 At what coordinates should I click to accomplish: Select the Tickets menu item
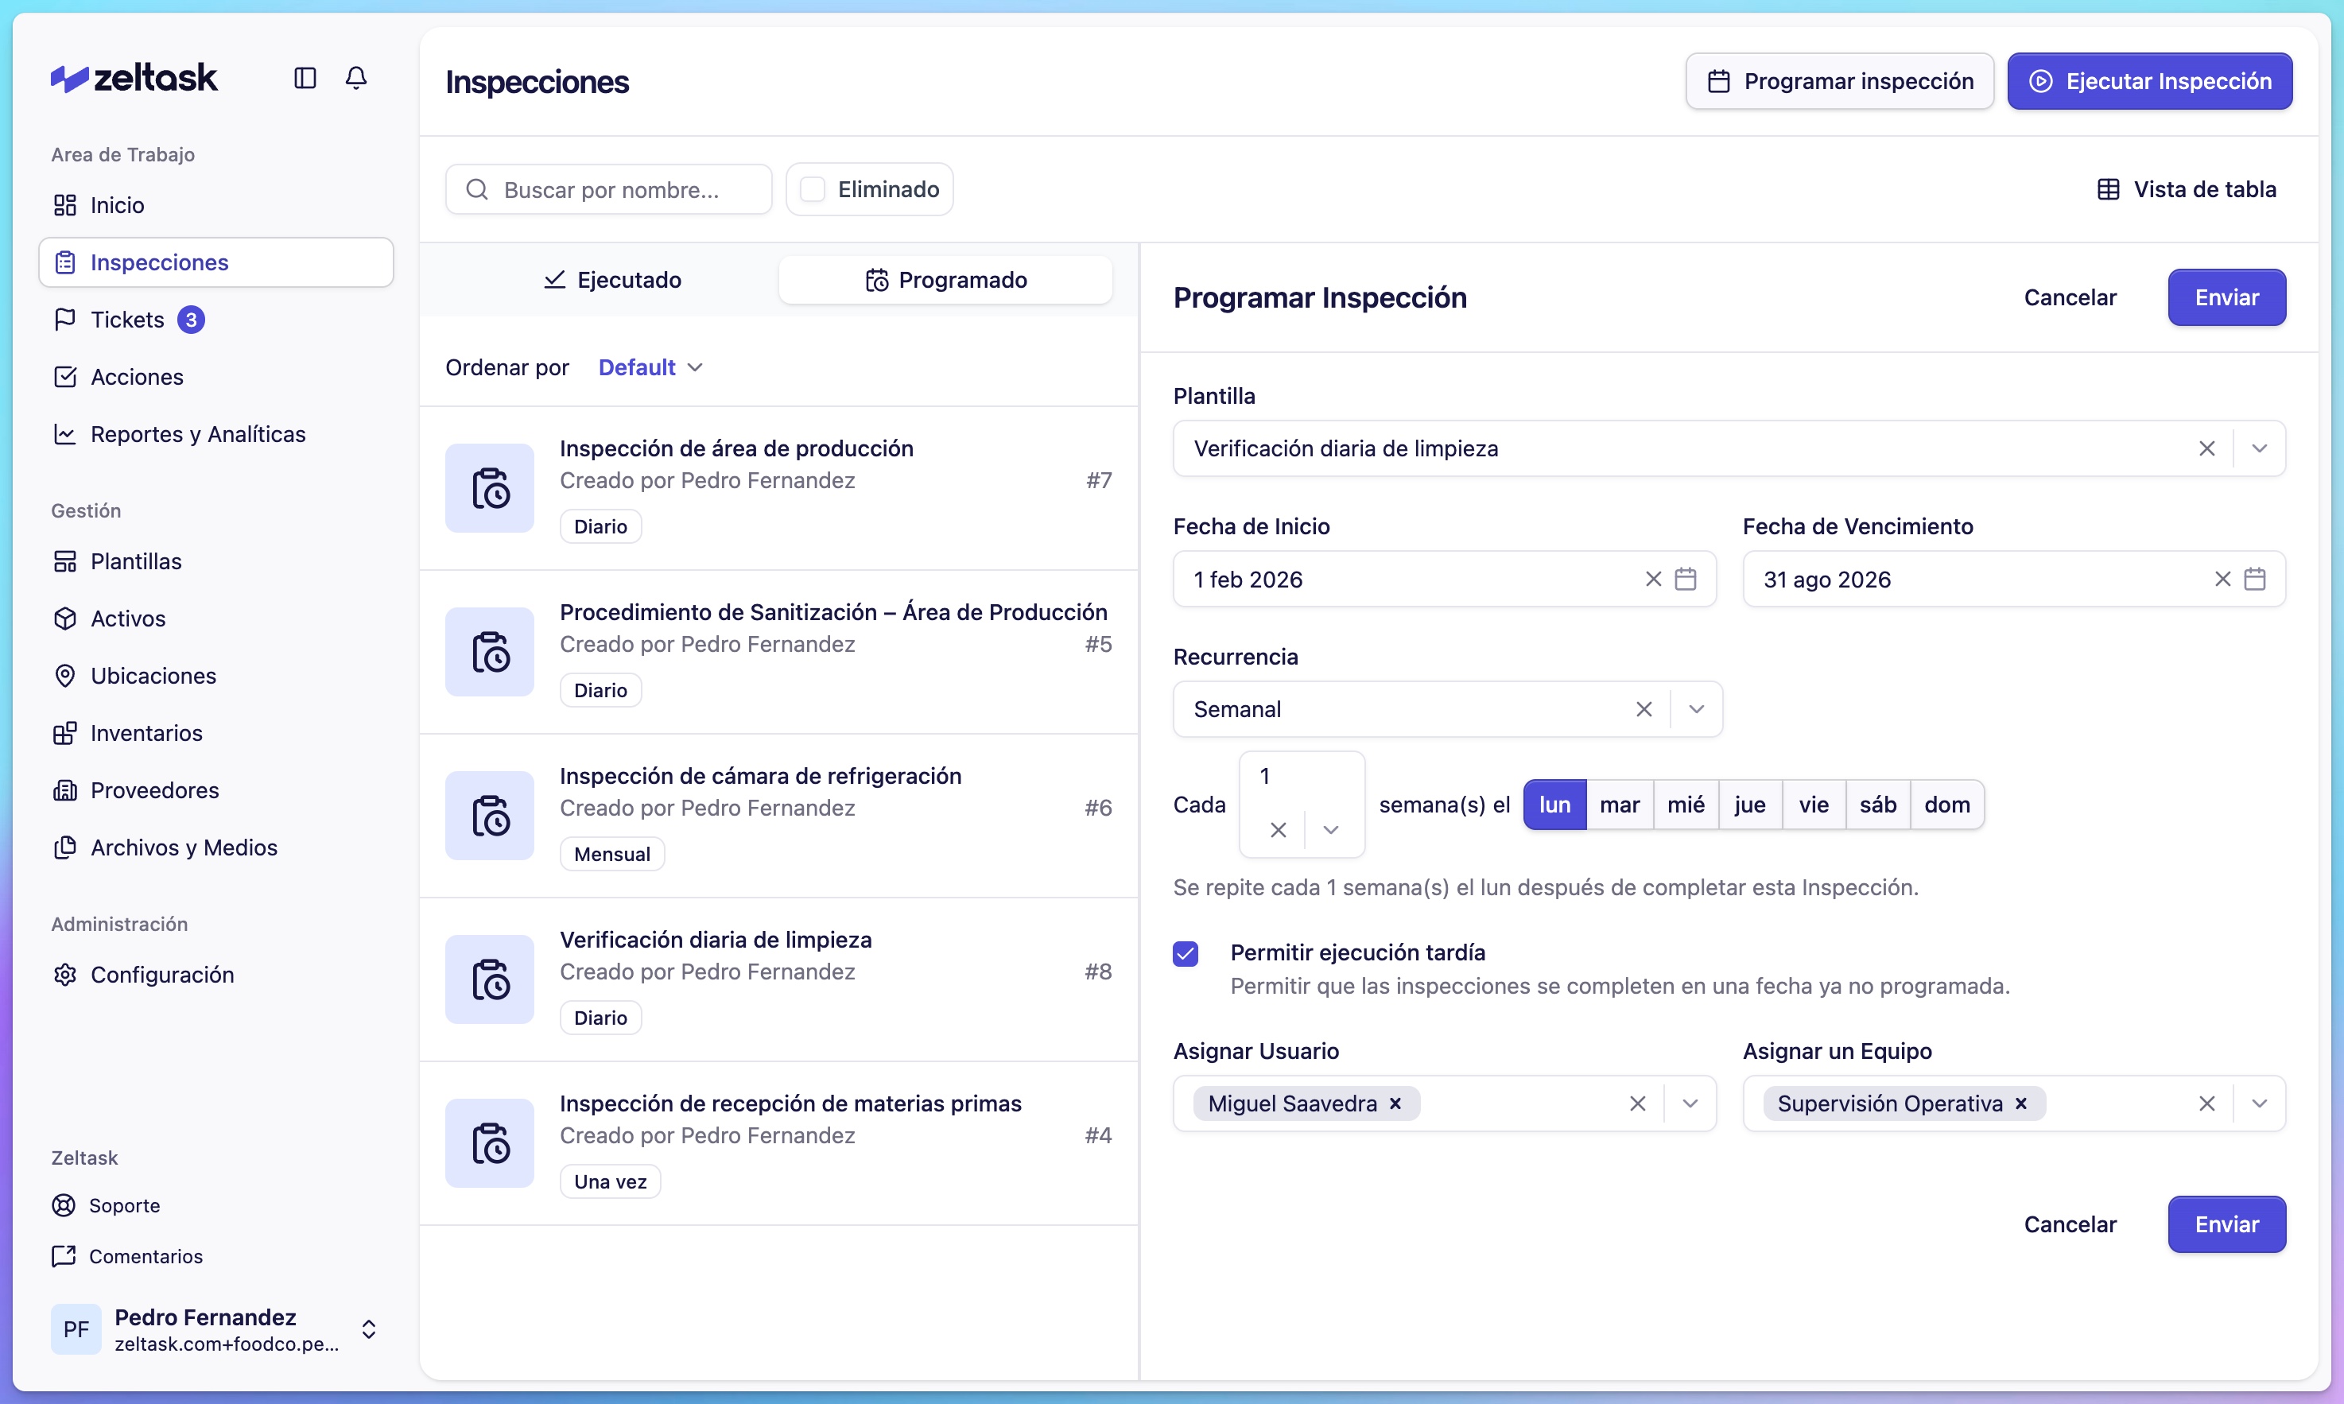[126, 319]
